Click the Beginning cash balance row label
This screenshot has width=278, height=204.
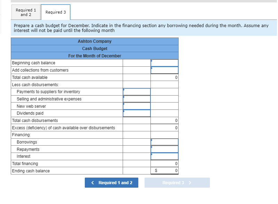[x=34, y=63]
